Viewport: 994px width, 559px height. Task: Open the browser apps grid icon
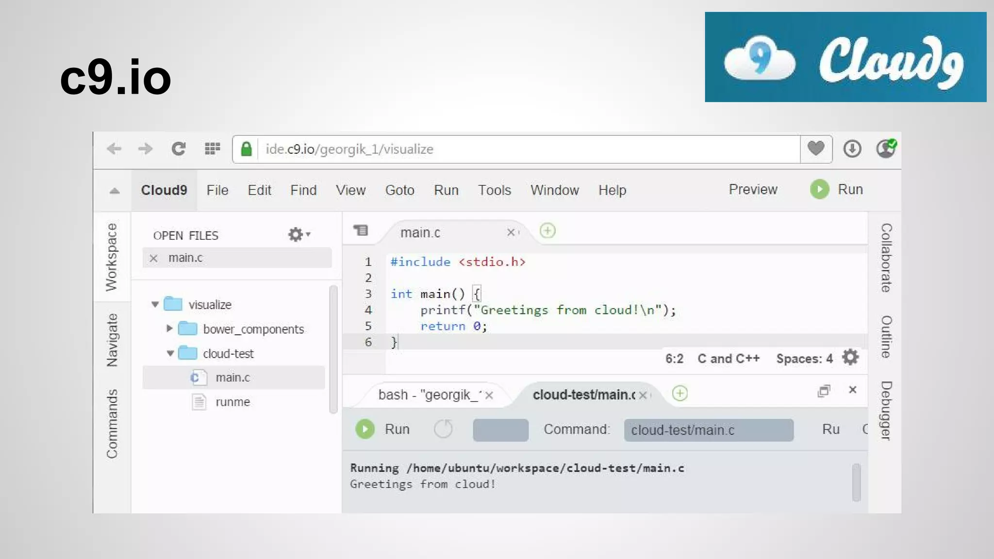coord(212,149)
